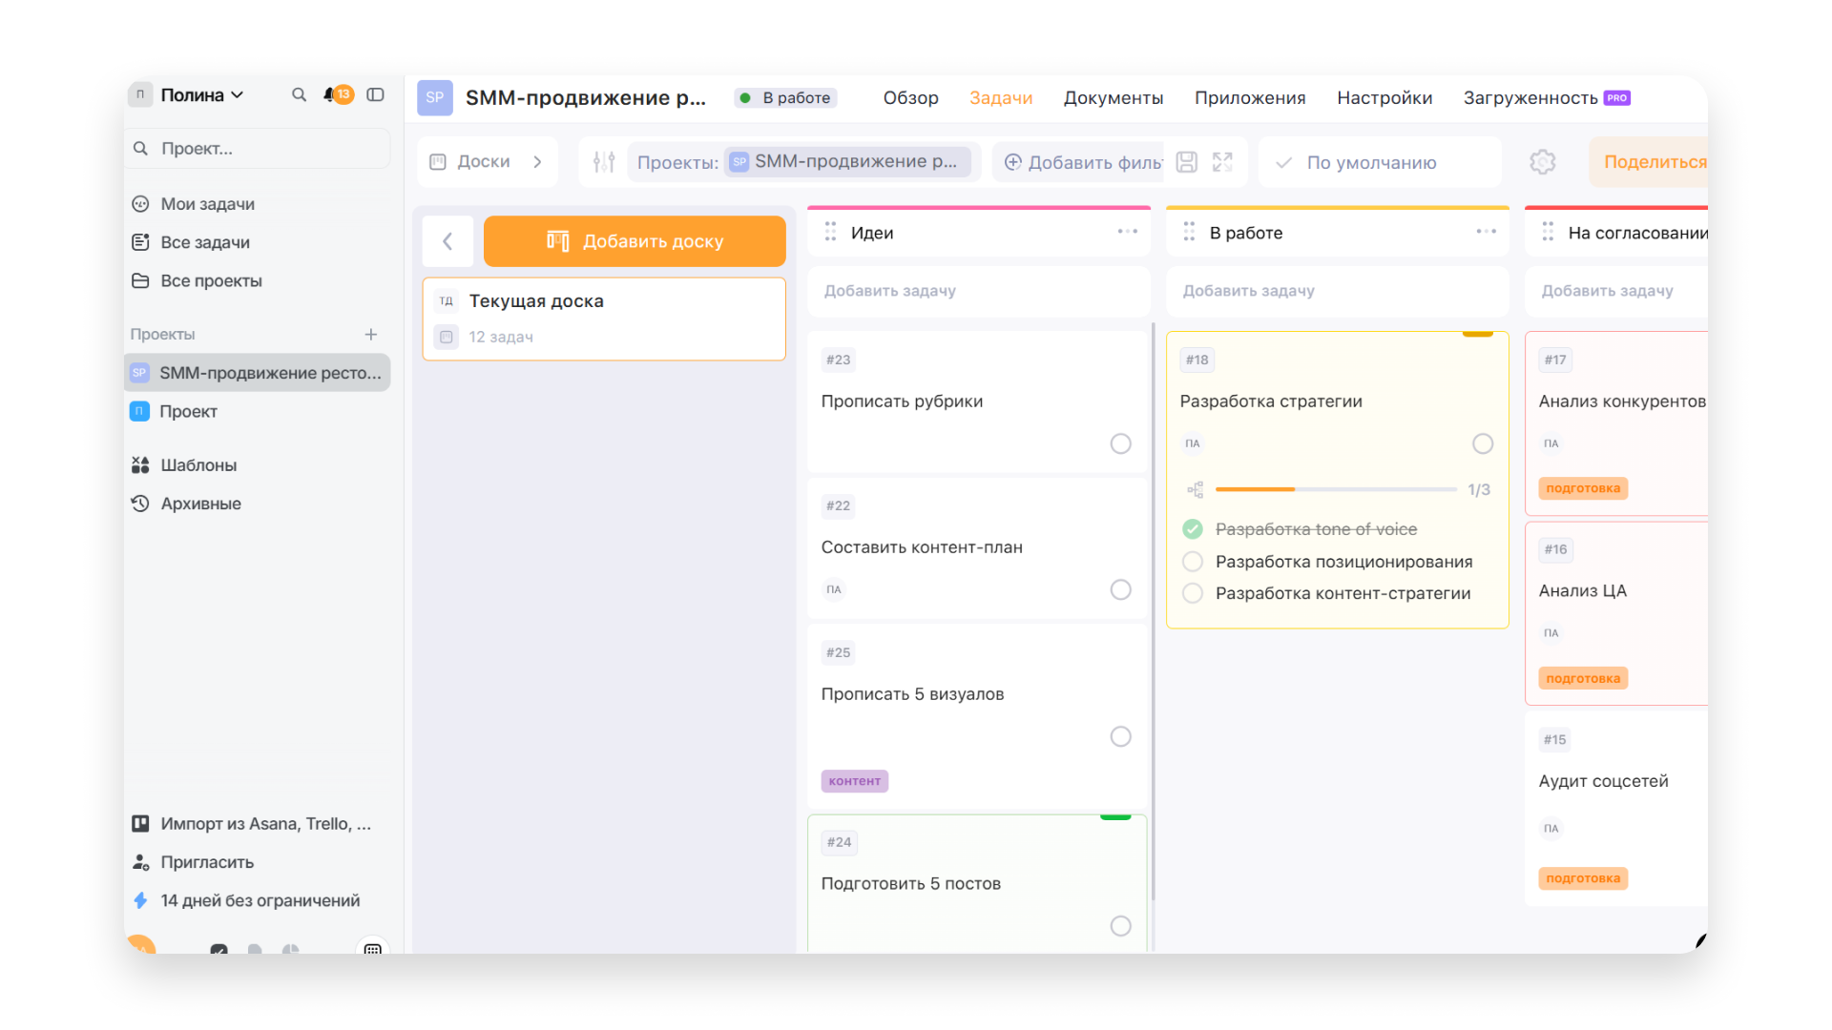The width and height of the screenshot is (1832, 1030).
Task: Click the search magnifier icon in sidebar header
Action: pos(299,95)
